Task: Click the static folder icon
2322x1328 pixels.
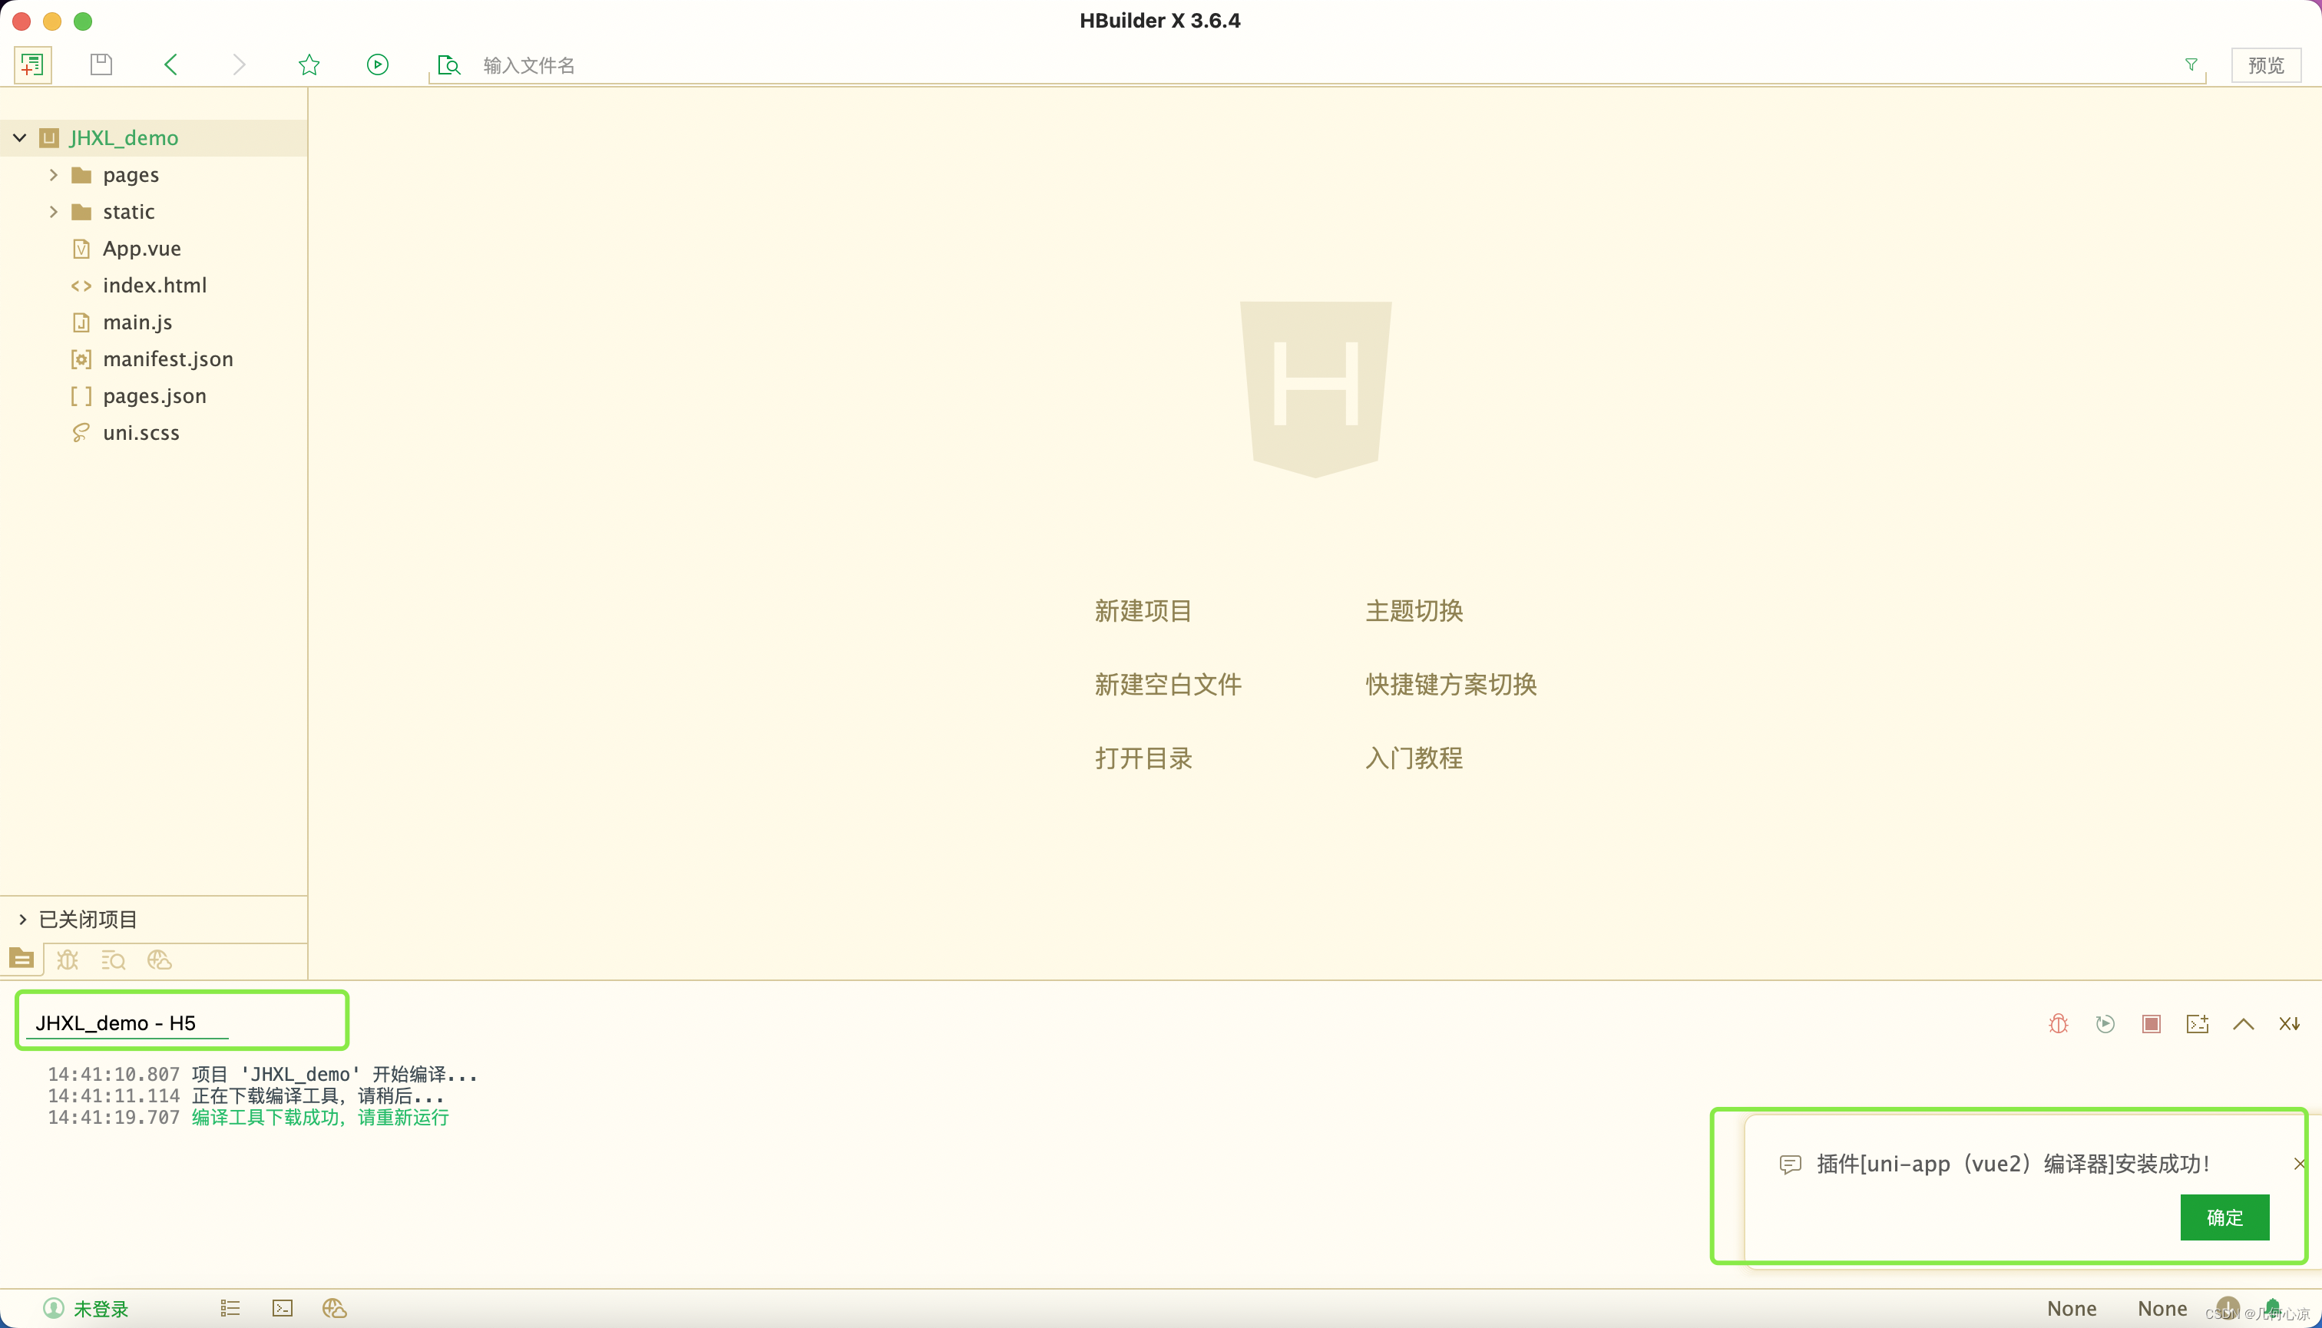Action: (81, 212)
